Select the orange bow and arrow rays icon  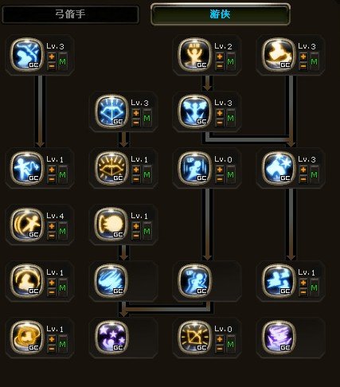tap(194, 338)
